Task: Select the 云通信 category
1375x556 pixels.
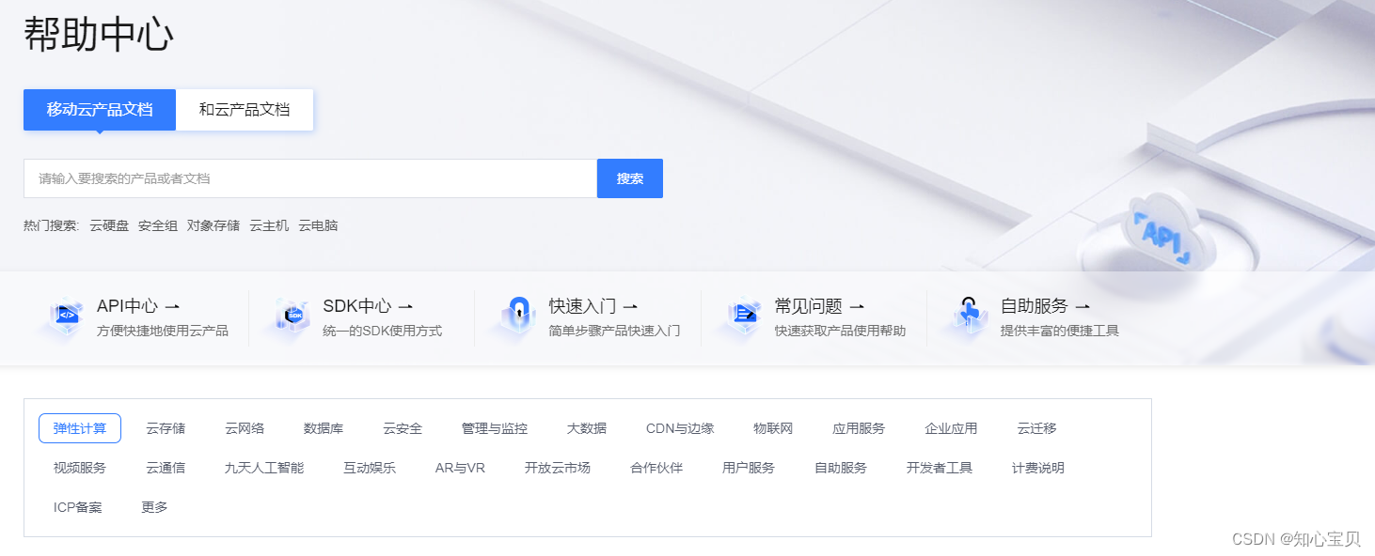Action: click(x=166, y=468)
